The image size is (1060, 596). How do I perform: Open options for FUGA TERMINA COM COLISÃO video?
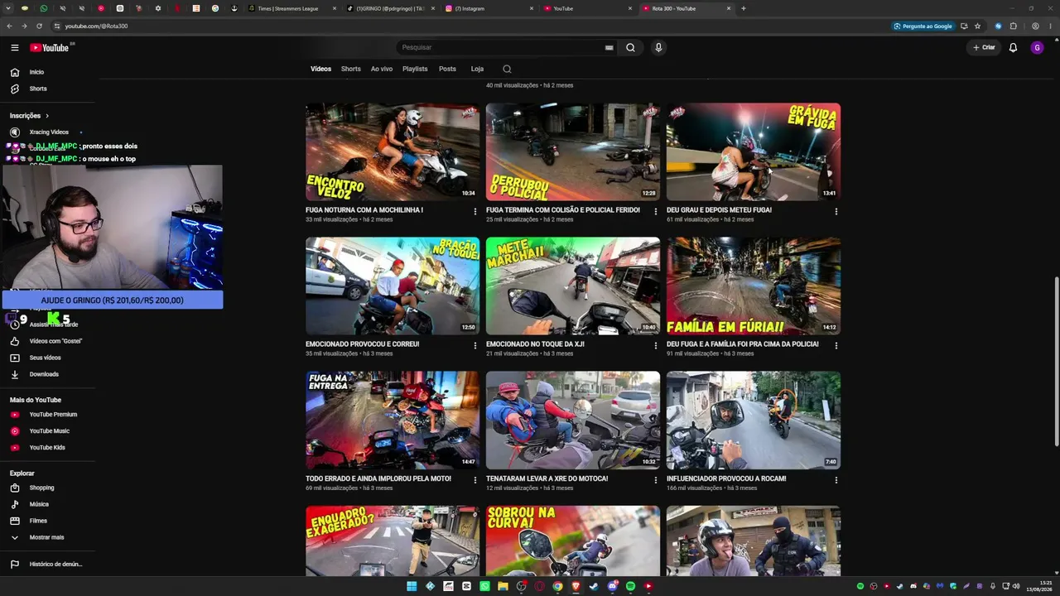click(656, 212)
